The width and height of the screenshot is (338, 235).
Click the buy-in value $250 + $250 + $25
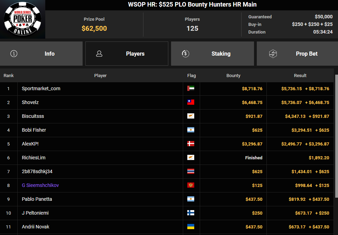click(312, 24)
